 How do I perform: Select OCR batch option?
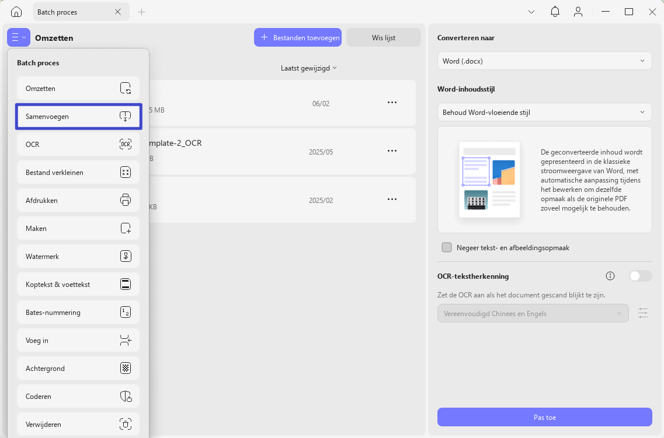pyautogui.click(x=78, y=144)
